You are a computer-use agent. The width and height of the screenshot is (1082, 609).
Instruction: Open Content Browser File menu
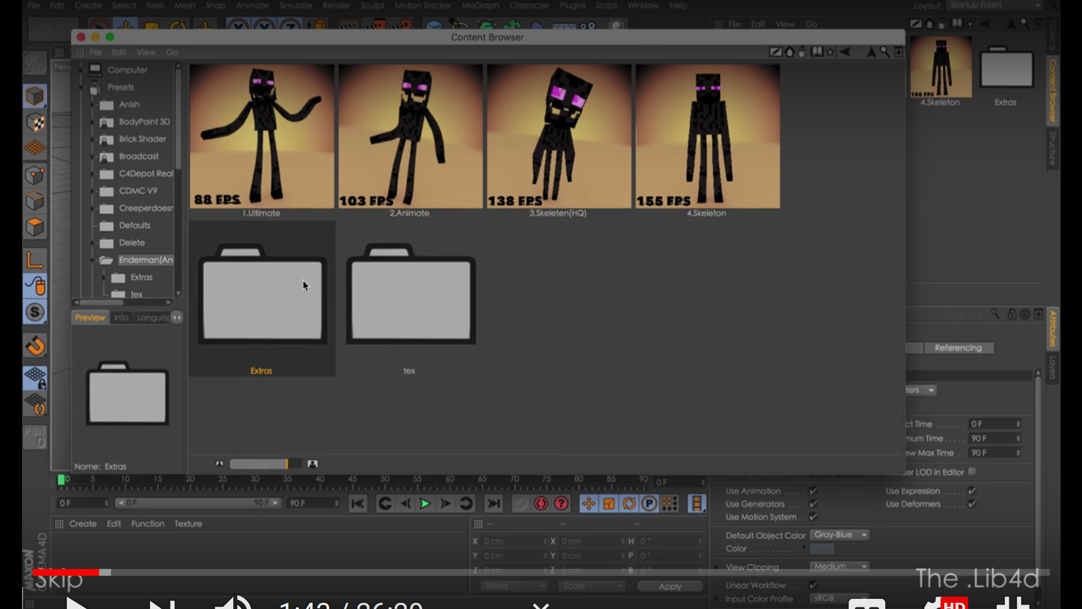coord(96,52)
